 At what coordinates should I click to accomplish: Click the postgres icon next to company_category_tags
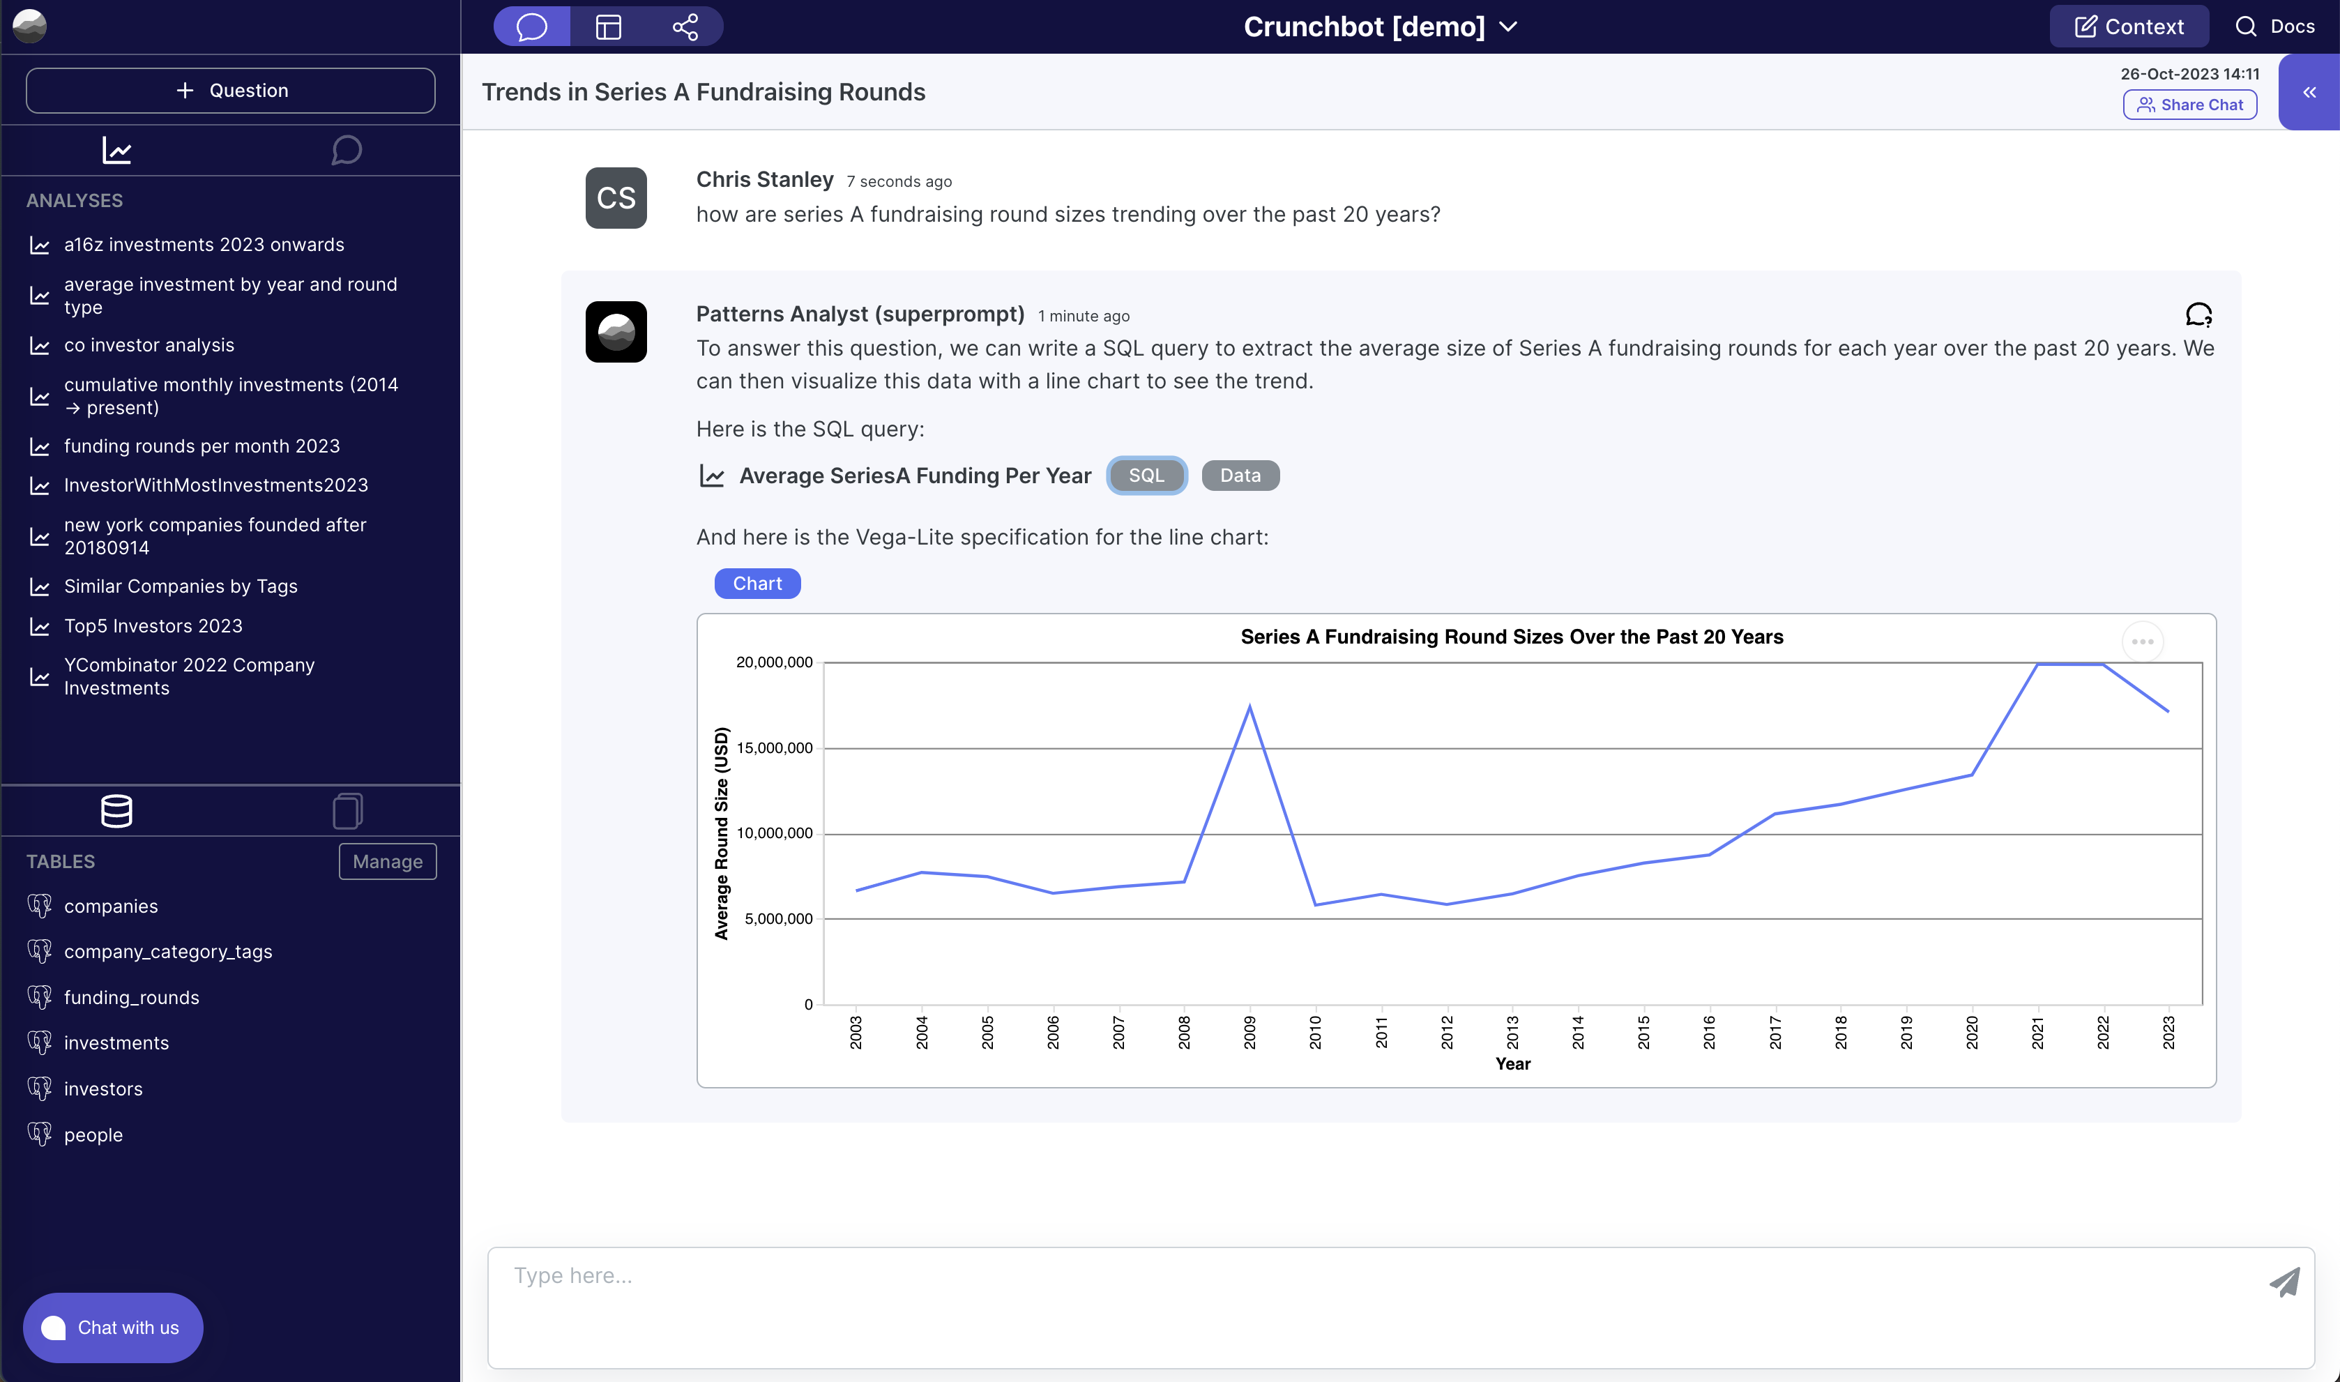tap(39, 951)
